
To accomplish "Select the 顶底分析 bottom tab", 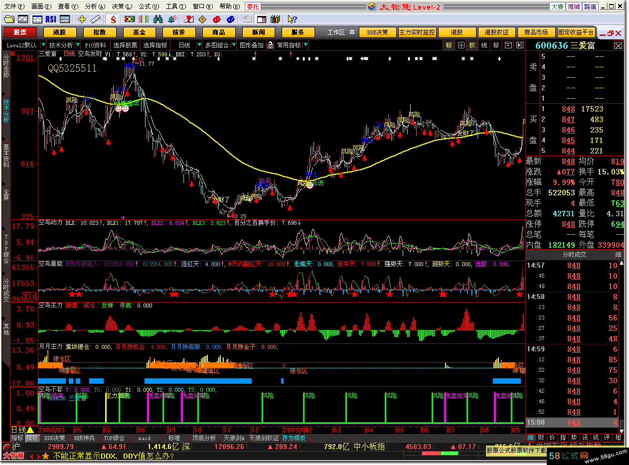I will [x=204, y=438].
